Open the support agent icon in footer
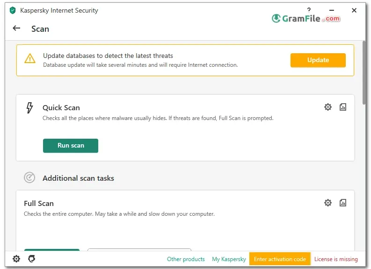The height and width of the screenshot is (269, 371). click(x=31, y=259)
